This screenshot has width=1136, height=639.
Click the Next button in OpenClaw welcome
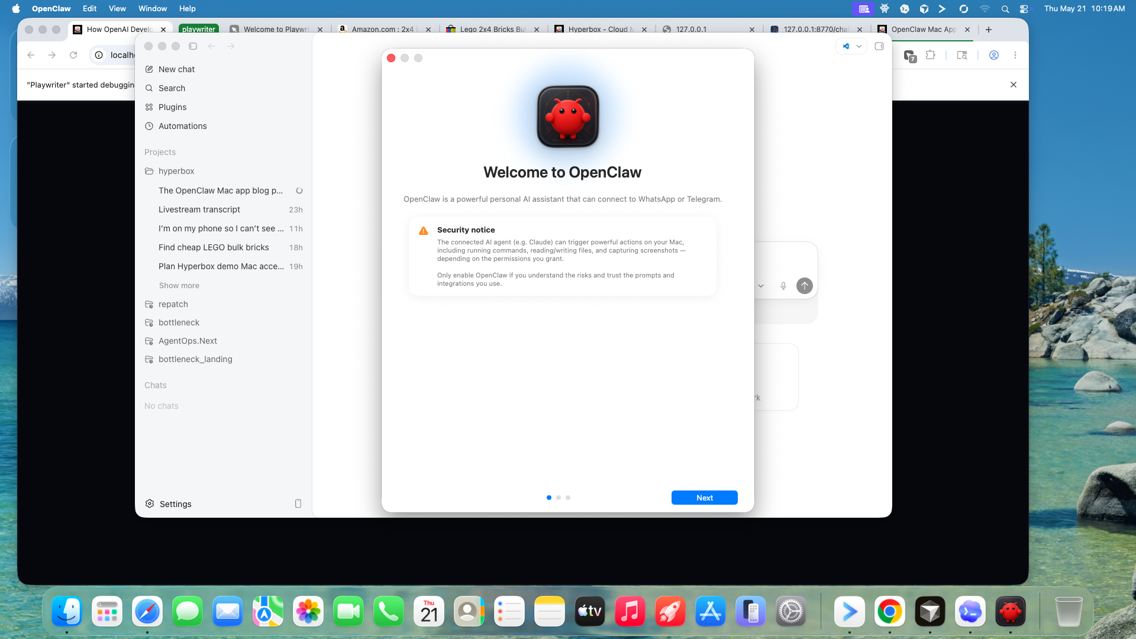[704, 498]
